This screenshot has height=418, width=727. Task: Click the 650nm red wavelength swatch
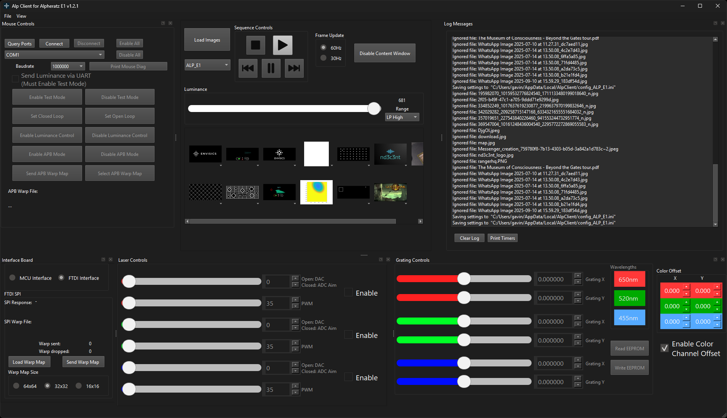coord(629,279)
